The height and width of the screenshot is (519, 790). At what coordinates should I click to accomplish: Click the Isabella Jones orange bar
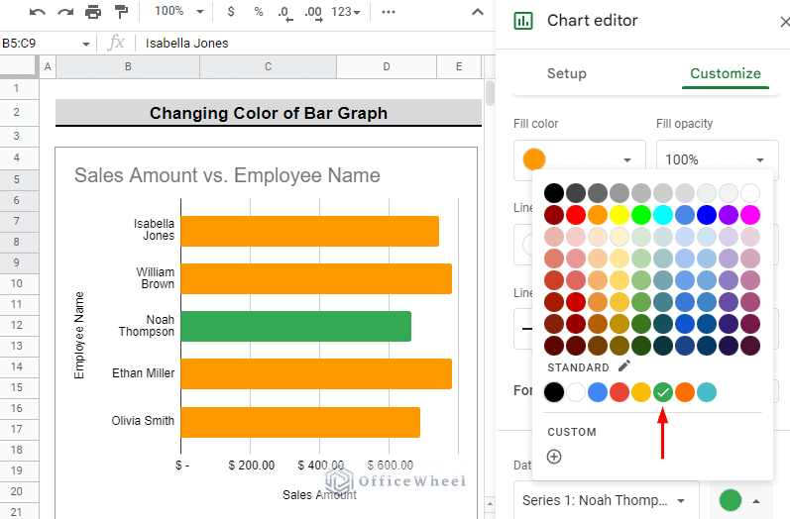[x=310, y=231]
